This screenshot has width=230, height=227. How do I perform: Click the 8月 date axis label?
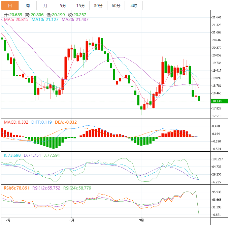[x=72, y=220]
